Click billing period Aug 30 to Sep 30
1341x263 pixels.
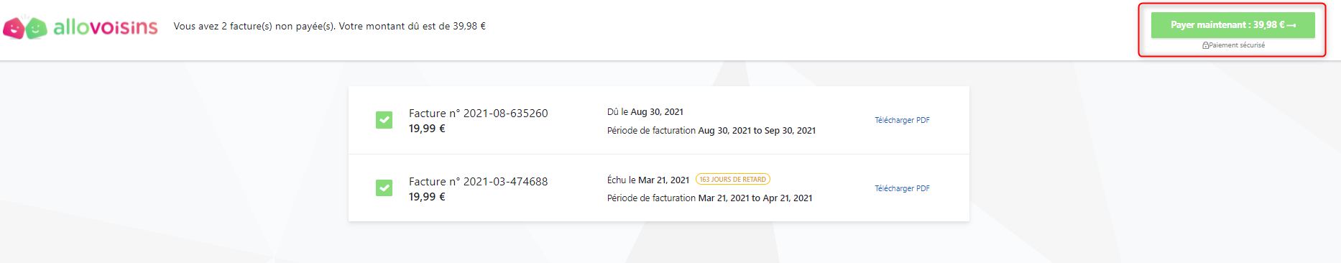(x=711, y=131)
